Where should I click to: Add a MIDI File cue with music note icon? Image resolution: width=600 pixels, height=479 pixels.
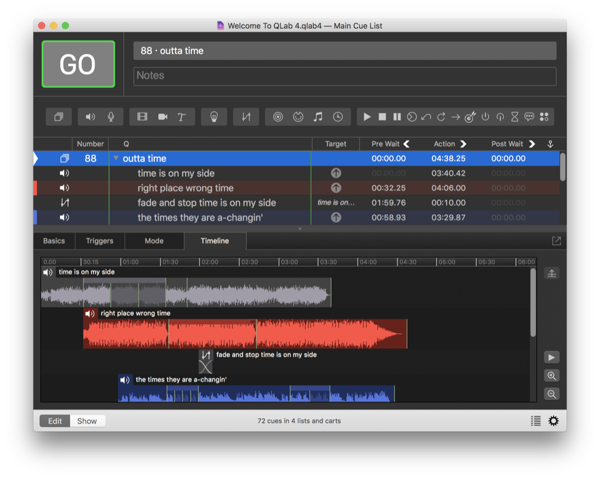[x=317, y=117]
